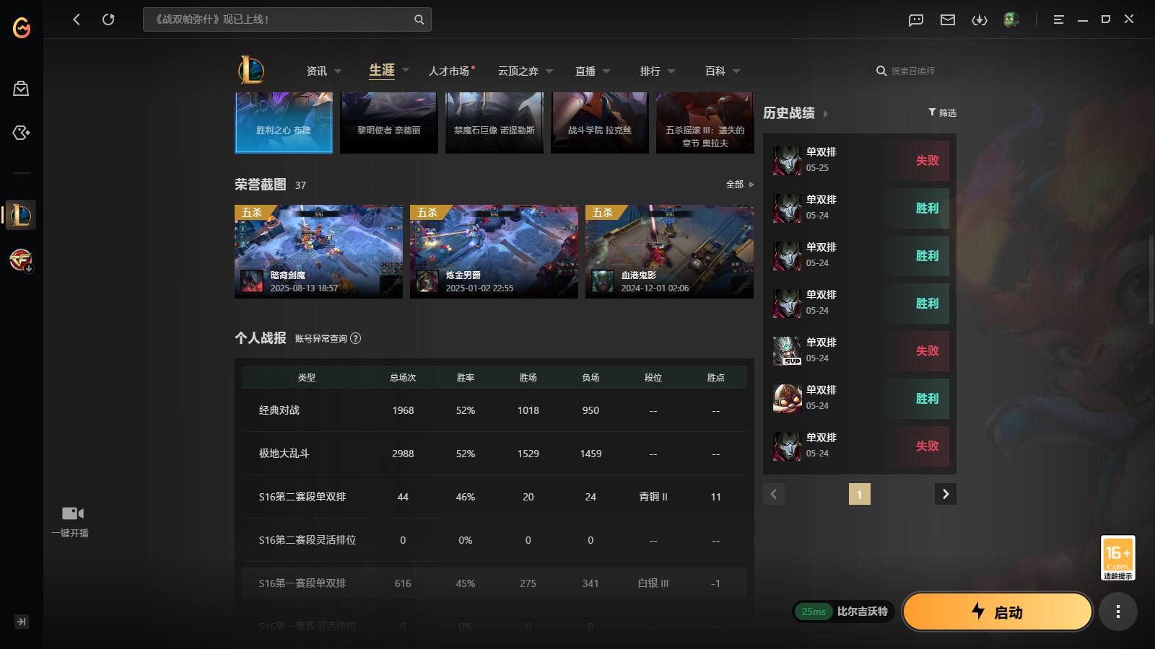The image size is (1155, 649).
Task: Open the mail inbox icon
Action: 948,20
